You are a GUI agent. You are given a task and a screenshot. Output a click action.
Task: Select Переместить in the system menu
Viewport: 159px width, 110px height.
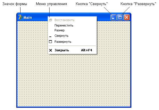72,25
